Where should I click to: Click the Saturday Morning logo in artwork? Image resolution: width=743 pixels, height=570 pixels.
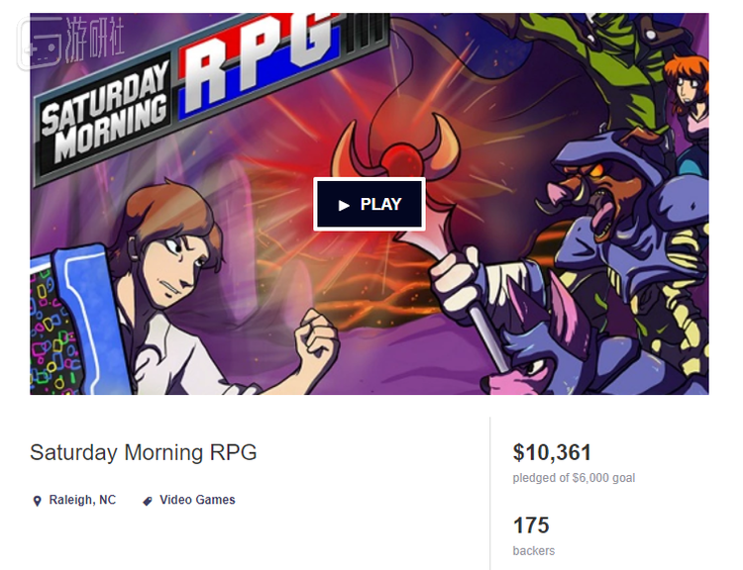tap(103, 116)
